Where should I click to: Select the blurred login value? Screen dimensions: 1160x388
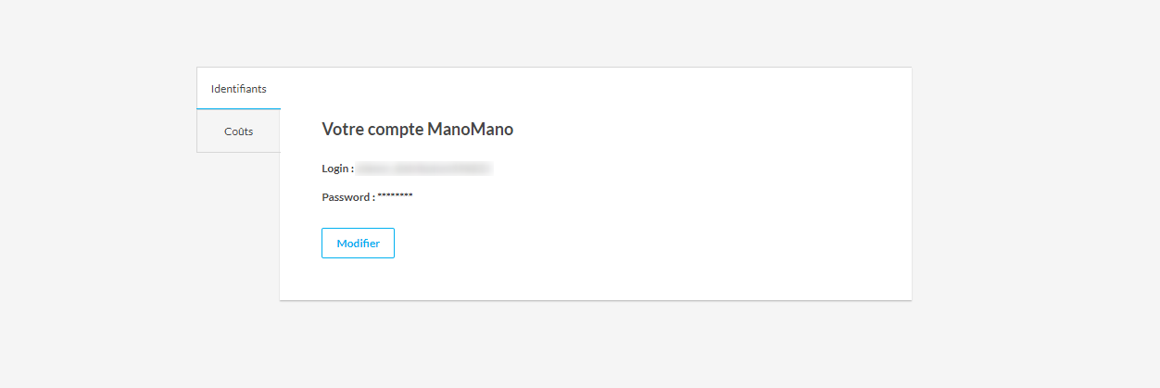(424, 169)
